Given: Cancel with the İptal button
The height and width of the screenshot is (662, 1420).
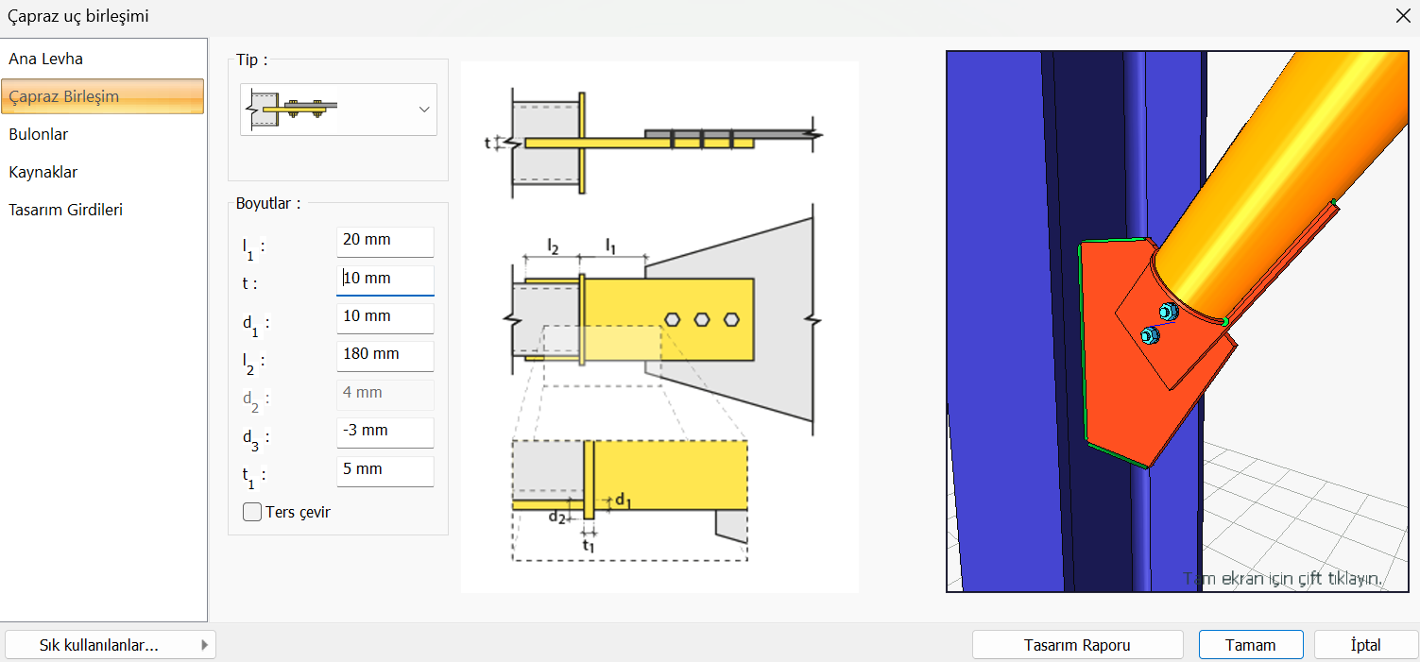Looking at the screenshot, I should coord(1365,645).
